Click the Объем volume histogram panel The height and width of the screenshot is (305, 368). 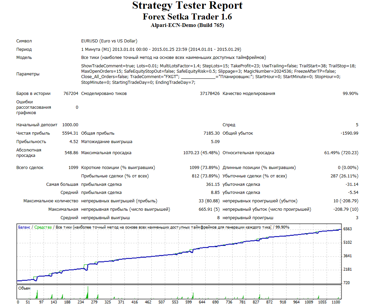tap(179, 292)
